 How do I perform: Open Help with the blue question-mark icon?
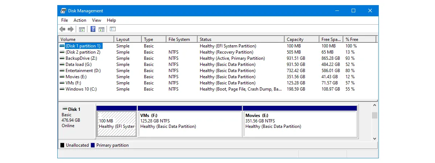(93, 29)
